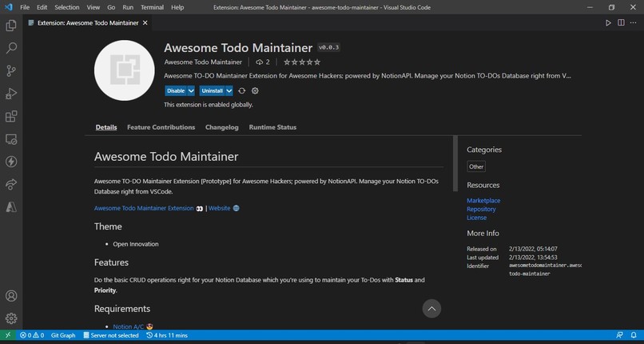
Task: Close the Extension: Awesome Todo Maintainer tab
Action: click(145, 23)
